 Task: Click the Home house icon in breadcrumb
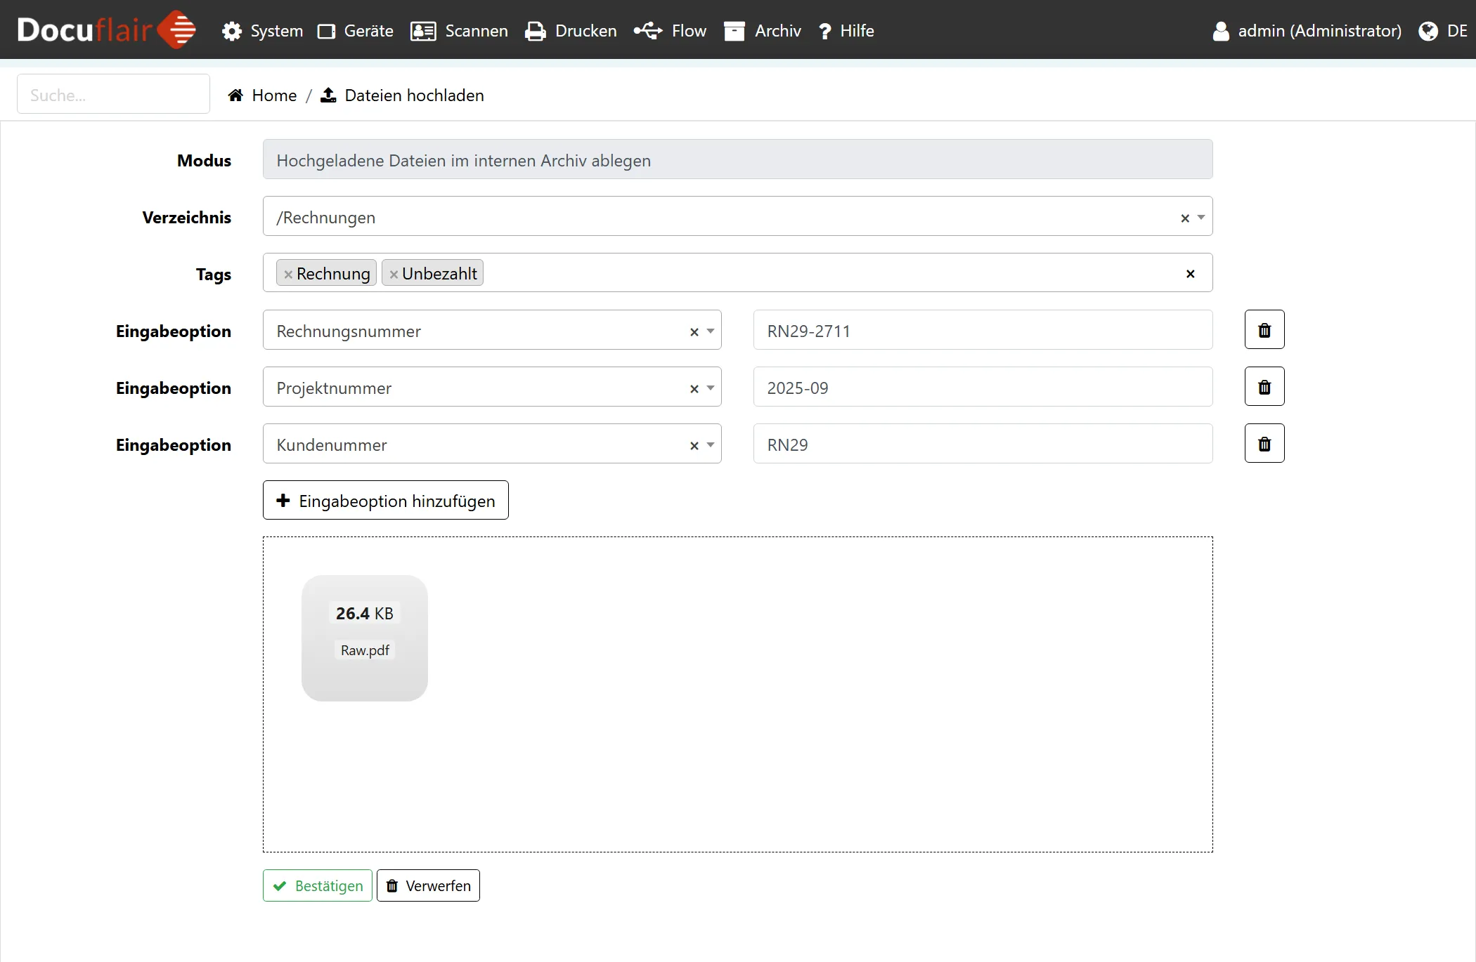coord(235,95)
